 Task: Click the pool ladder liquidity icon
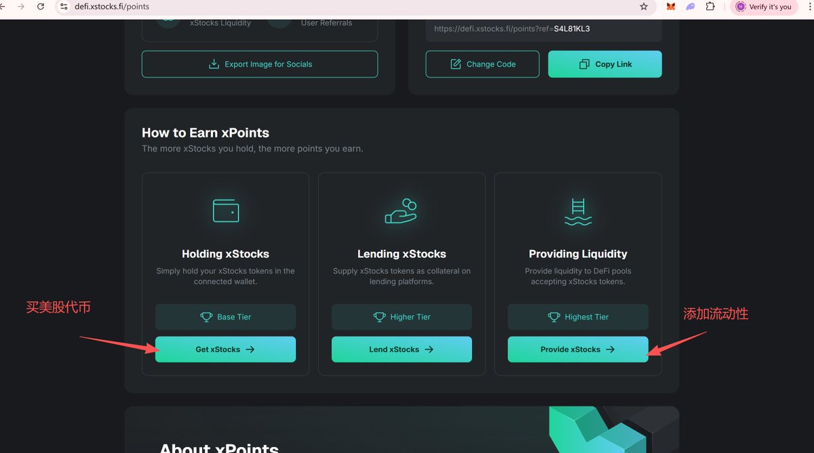[x=578, y=211]
